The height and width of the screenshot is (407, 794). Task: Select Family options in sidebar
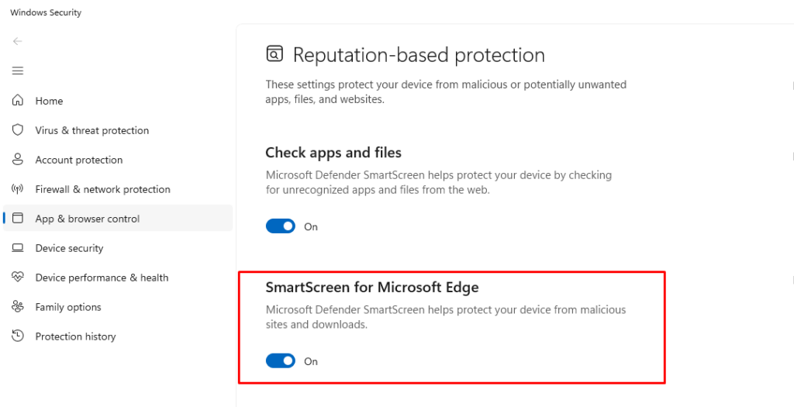68,307
